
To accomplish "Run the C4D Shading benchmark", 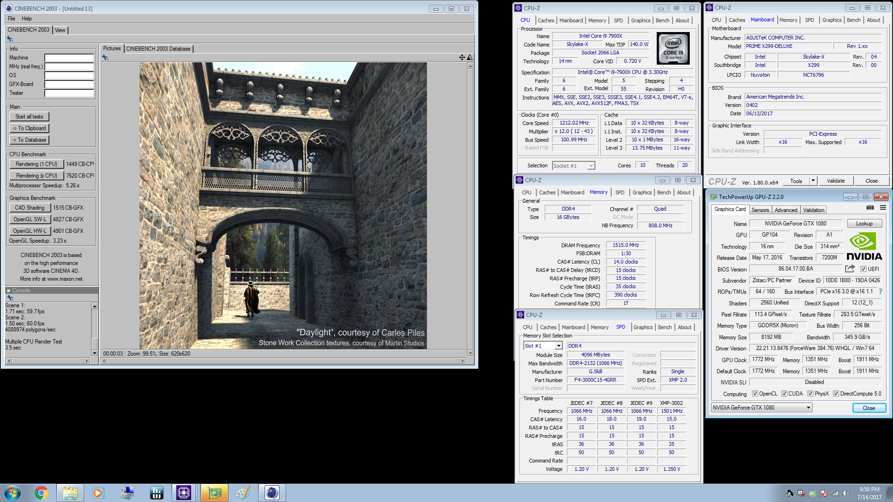I will click(30, 208).
